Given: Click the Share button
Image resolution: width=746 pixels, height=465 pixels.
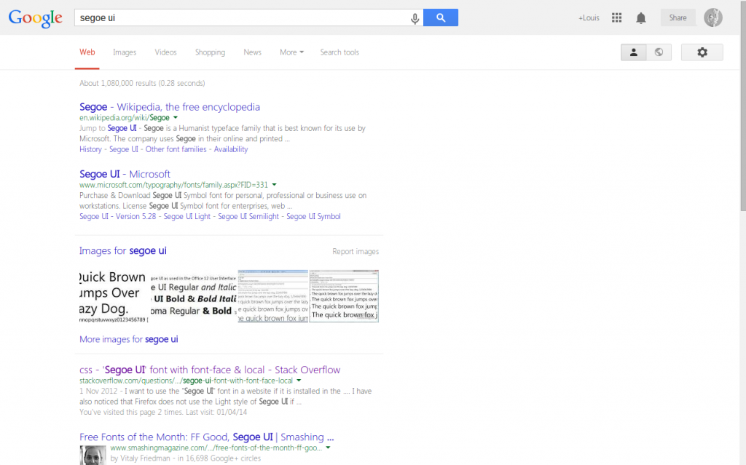Looking at the screenshot, I should [678, 17].
